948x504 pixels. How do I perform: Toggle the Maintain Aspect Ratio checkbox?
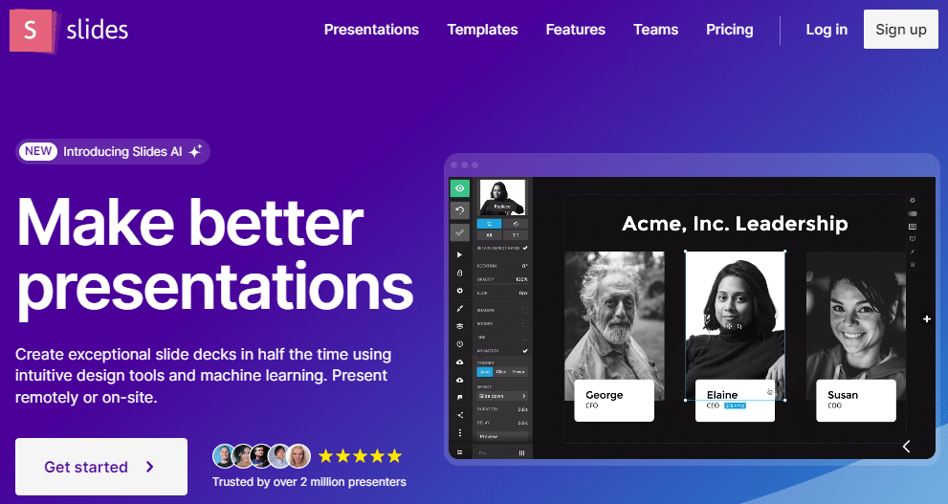(525, 249)
